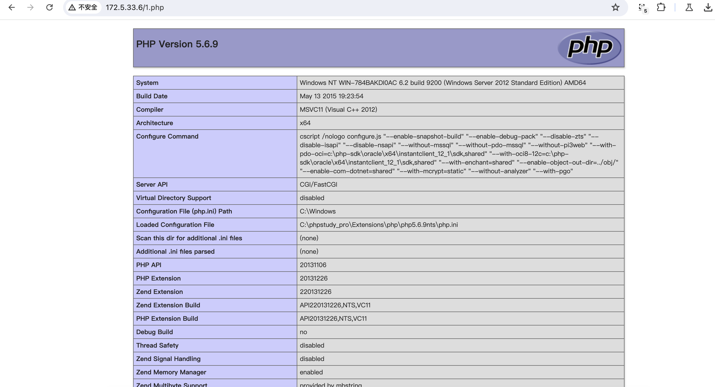This screenshot has height=387, width=715.
Task: Click the Compiler value MSVC11
Action: [338, 110]
